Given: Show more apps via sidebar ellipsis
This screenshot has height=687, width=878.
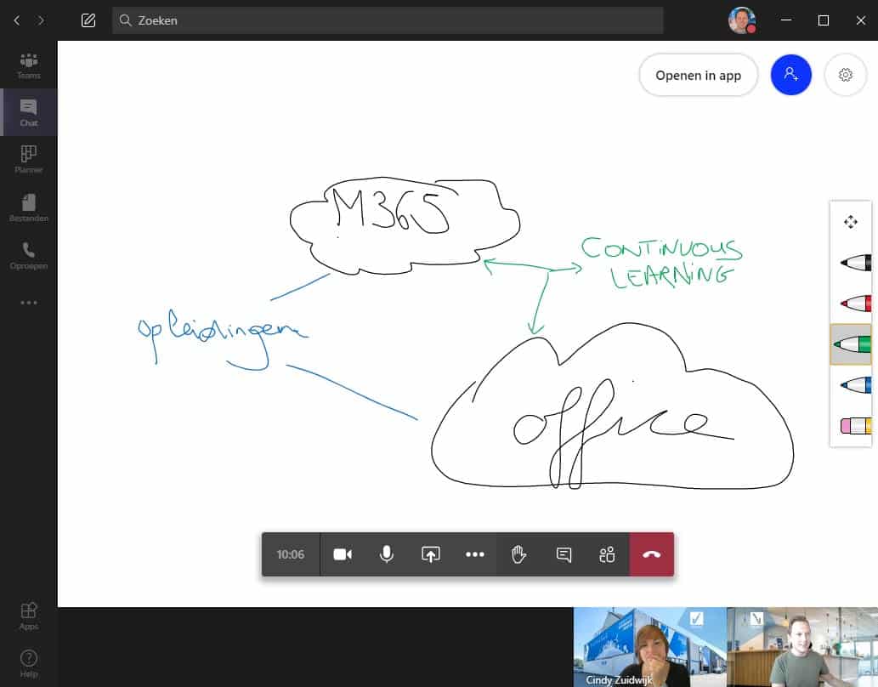Looking at the screenshot, I should click(x=29, y=303).
